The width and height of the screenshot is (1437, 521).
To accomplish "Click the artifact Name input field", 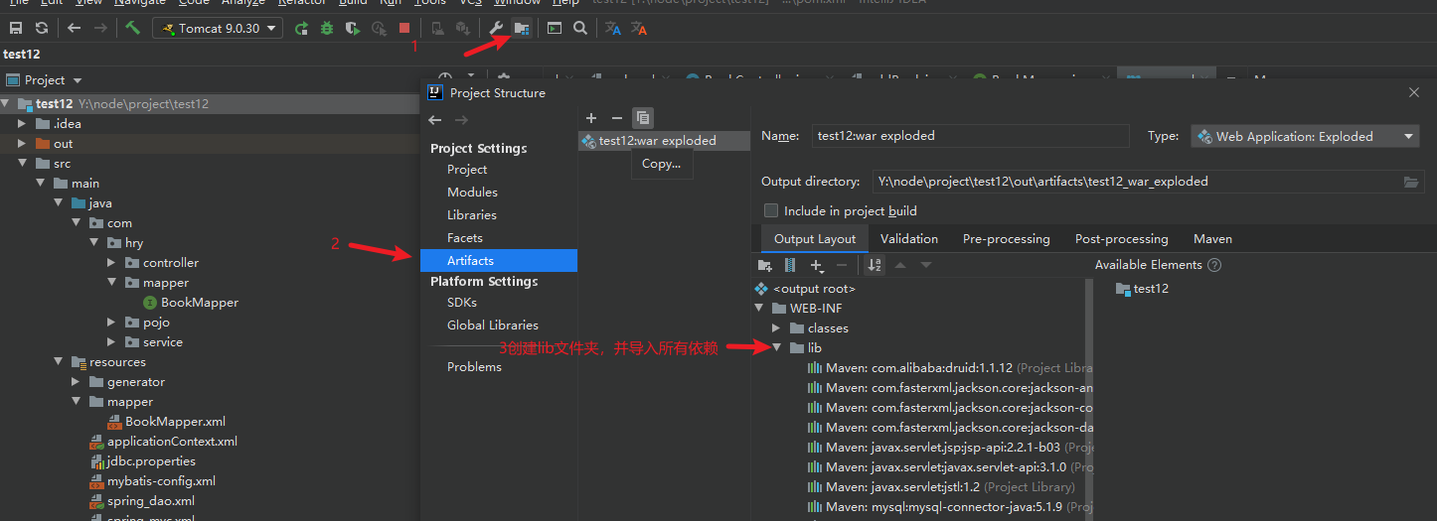I will pyautogui.click(x=970, y=136).
